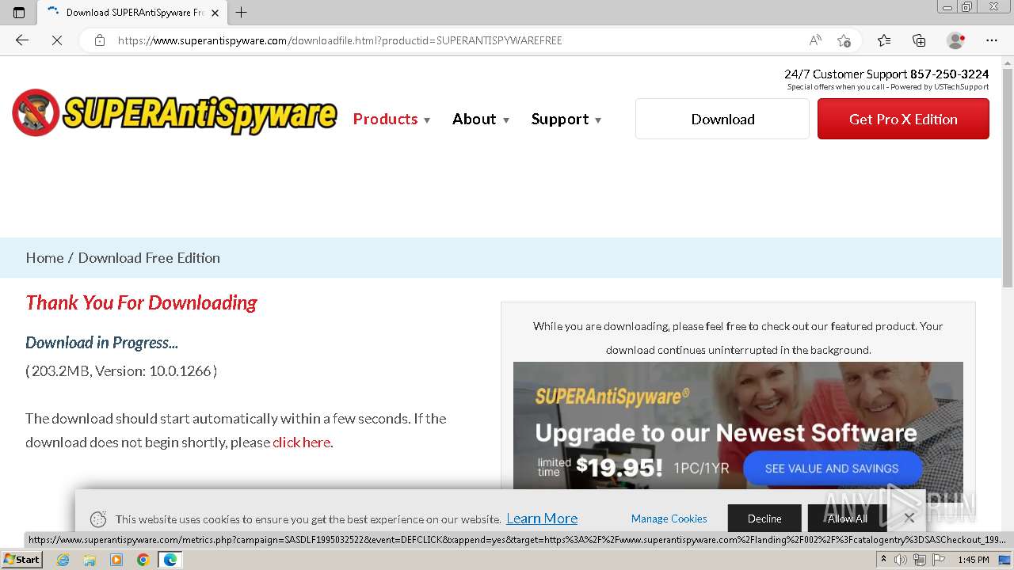
Task: Click the SUPERAntiSpyware logo
Action: [x=174, y=112]
